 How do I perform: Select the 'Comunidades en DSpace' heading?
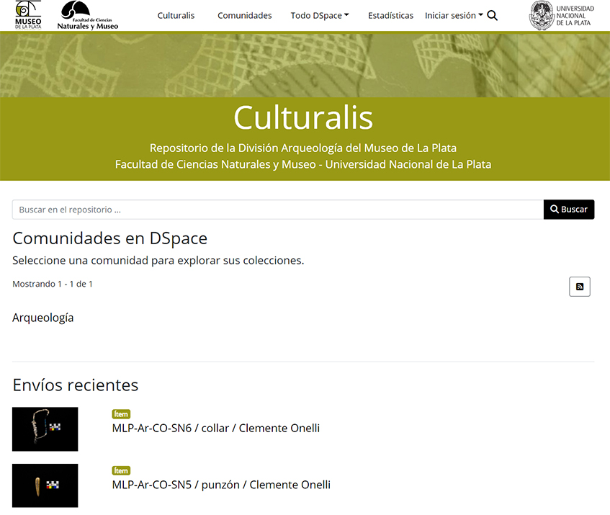110,238
